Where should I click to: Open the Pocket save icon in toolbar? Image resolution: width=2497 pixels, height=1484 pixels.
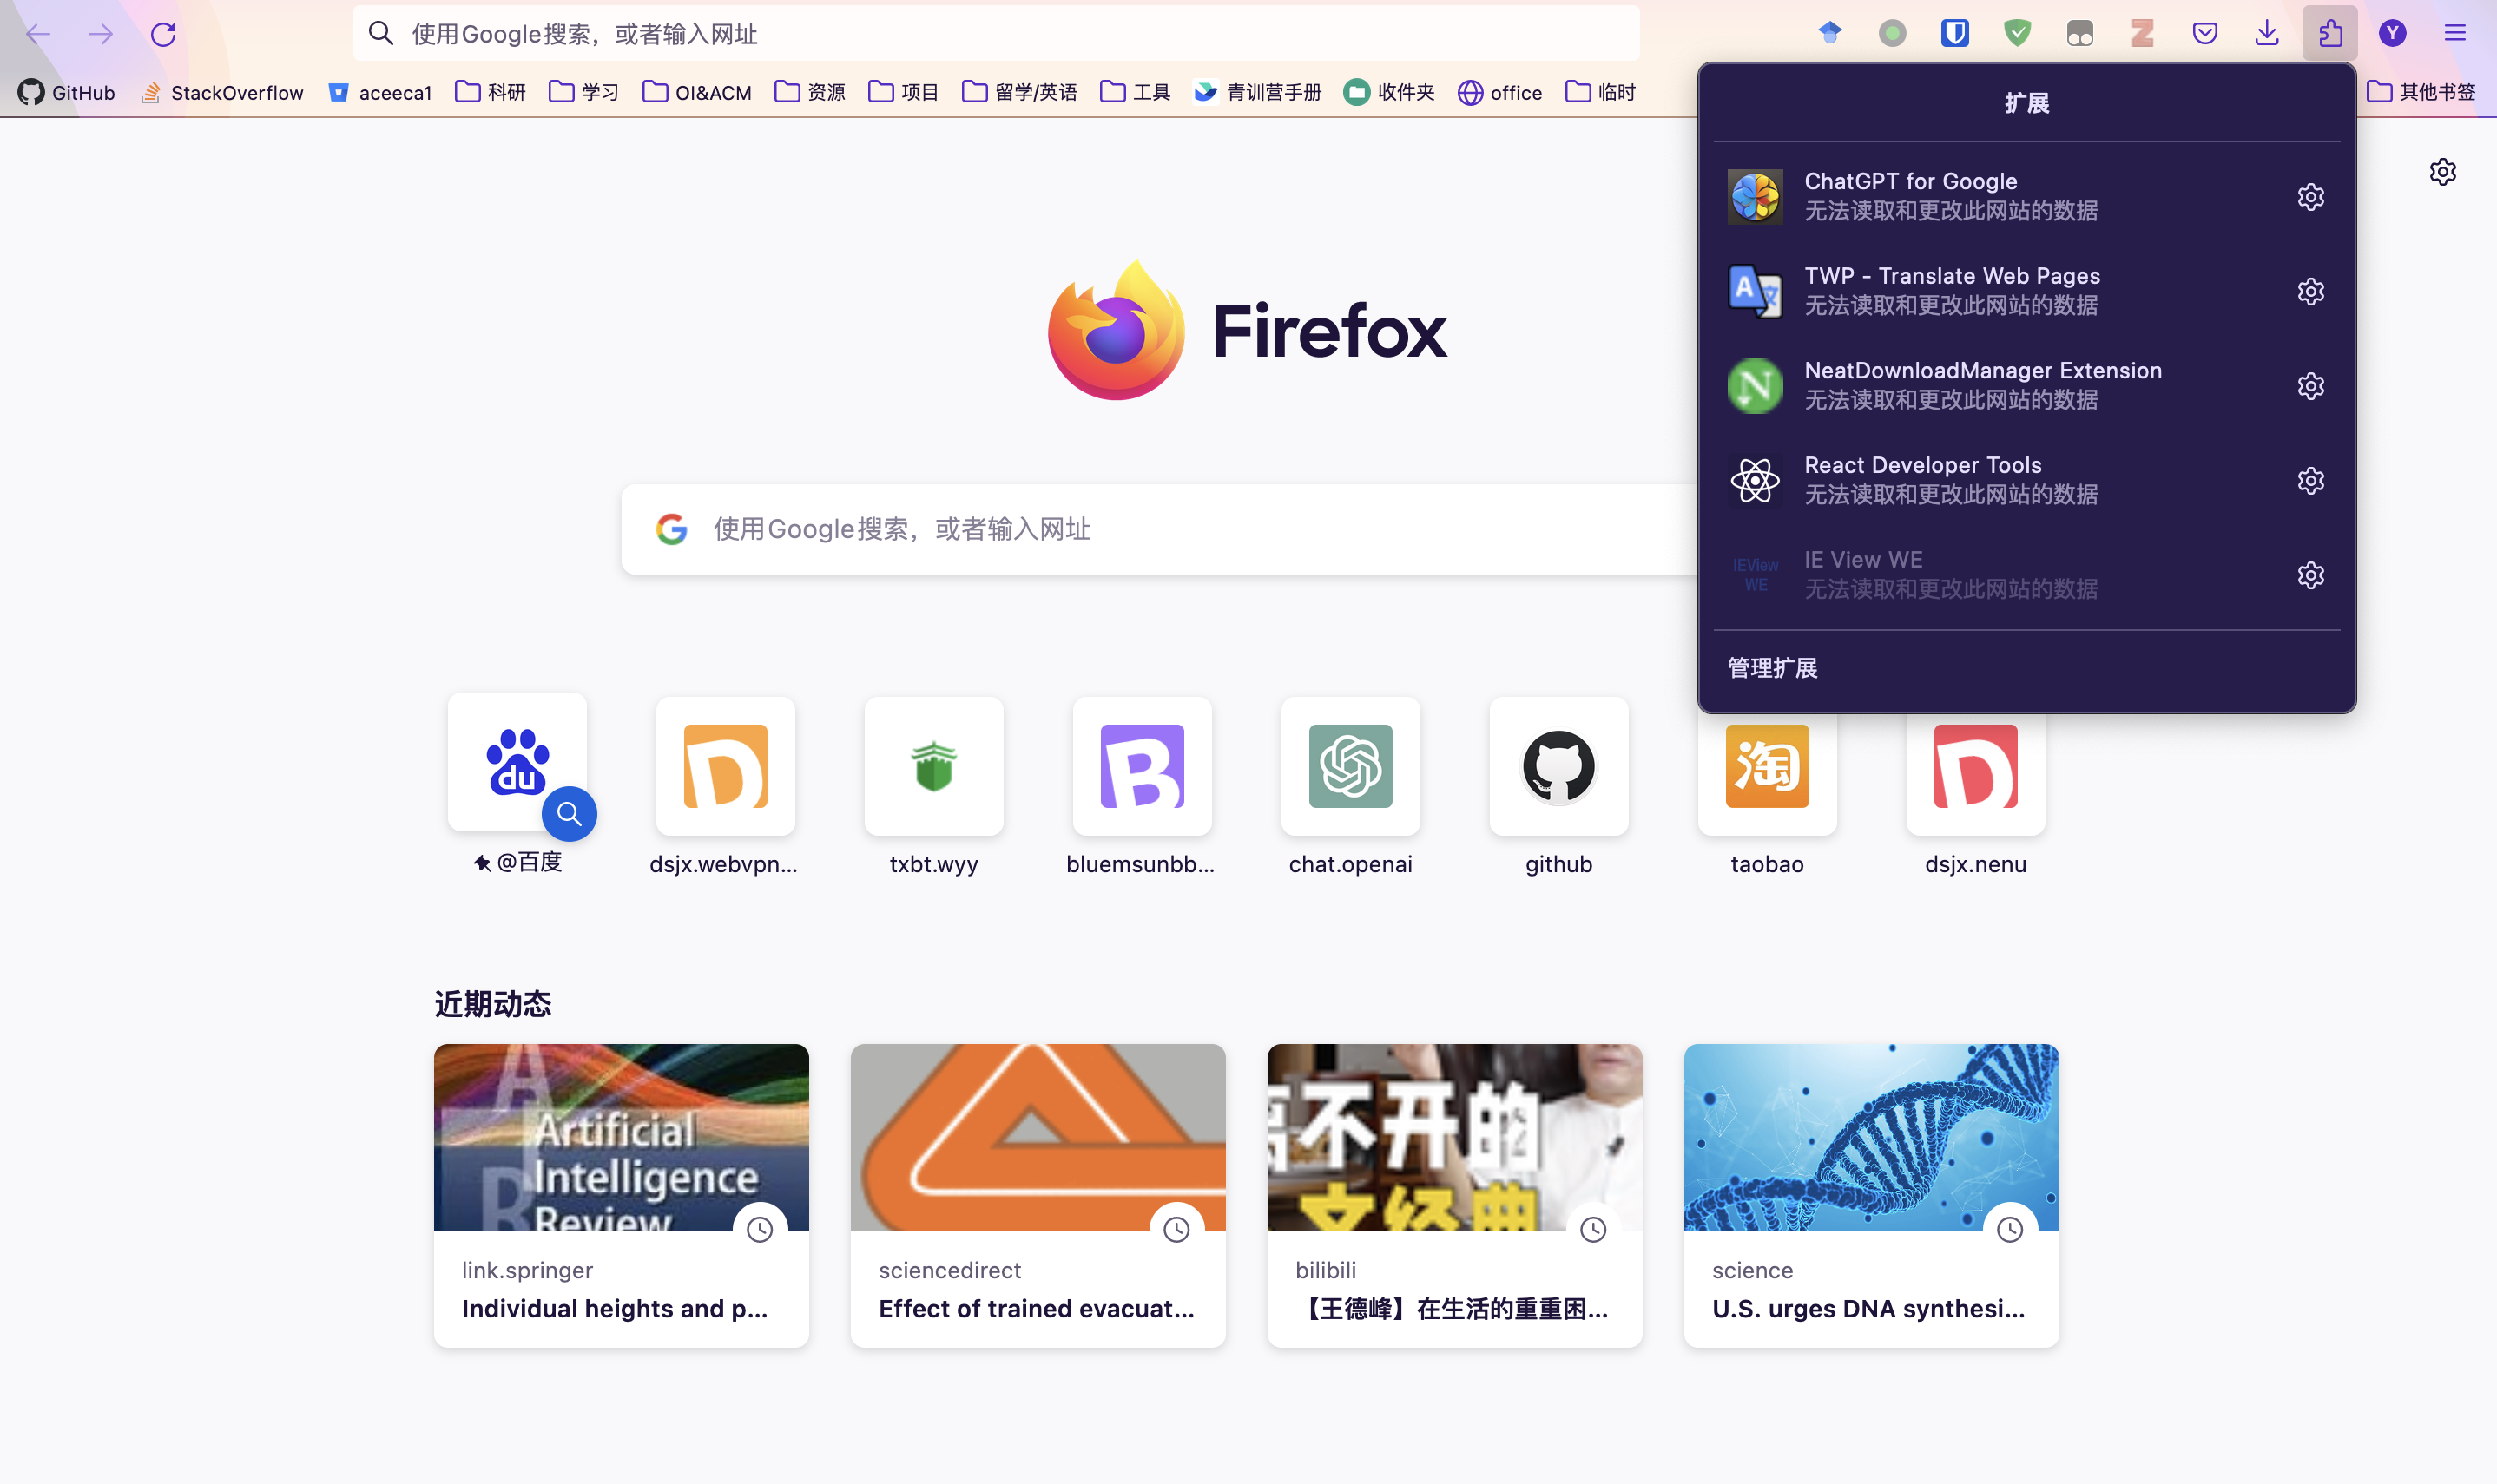click(x=2205, y=34)
